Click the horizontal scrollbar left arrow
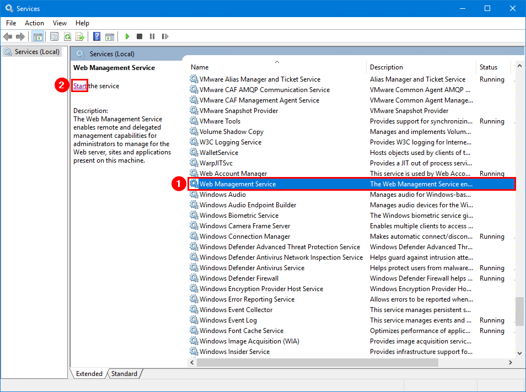Image resolution: width=526 pixels, height=392 pixels. pyautogui.click(x=192, y=362)
